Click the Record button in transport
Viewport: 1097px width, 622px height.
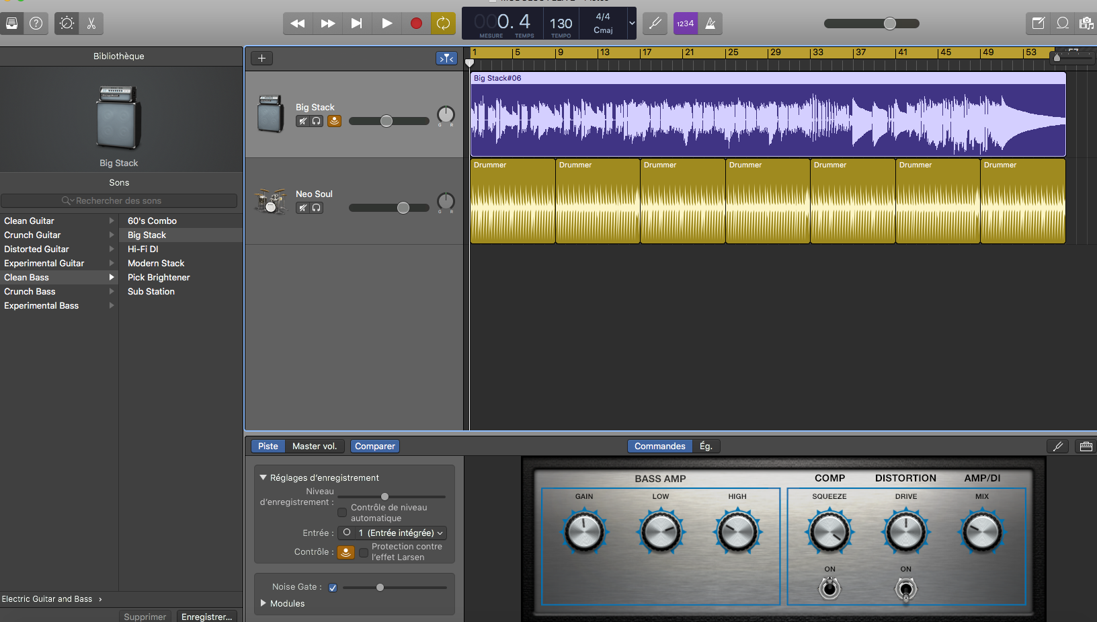pyautogui.click(x=416, y=24)
